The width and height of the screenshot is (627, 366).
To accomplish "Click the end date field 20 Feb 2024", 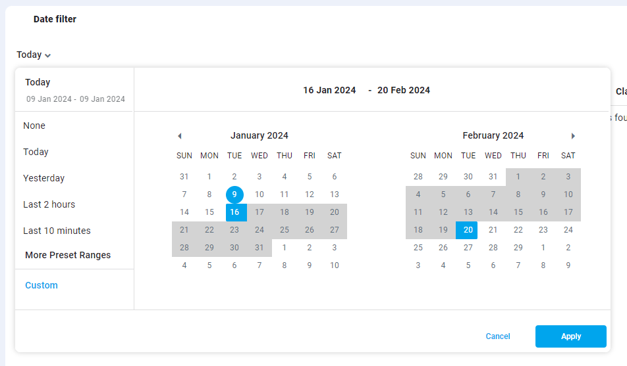I will [x=404, y=90].
